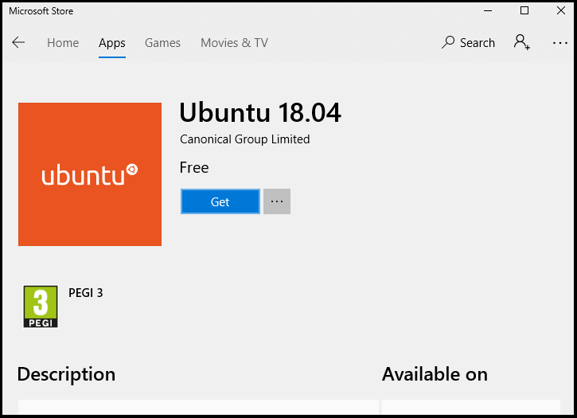Select the Apps tab

[x=112, y=43]
